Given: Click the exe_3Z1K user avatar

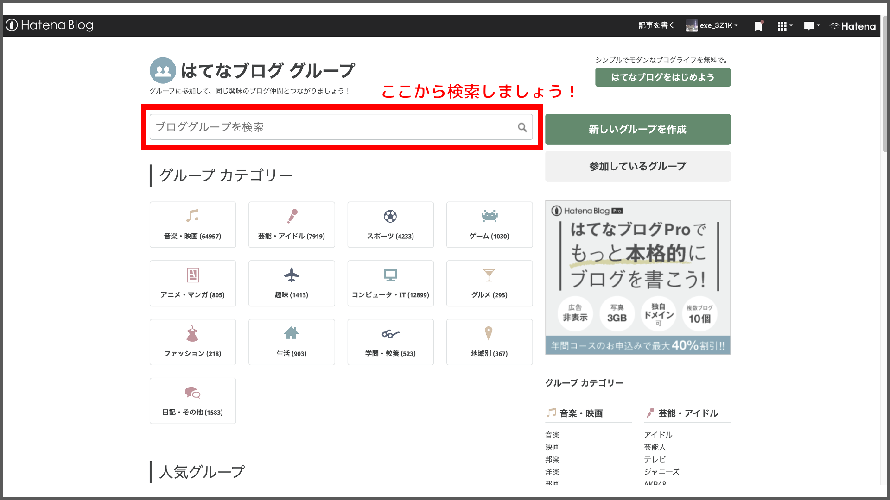Looking at the screenshot, I should (x=692, y=26).
